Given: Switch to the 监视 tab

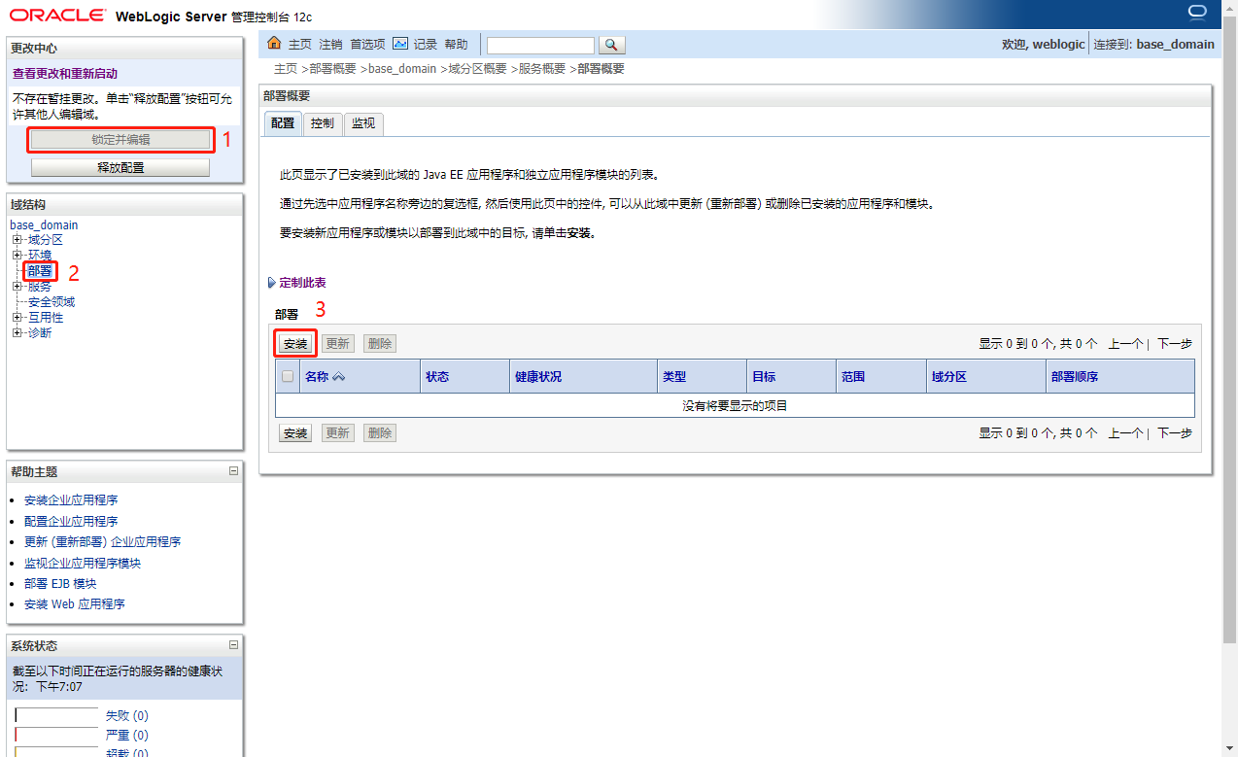Looking at the screenshot, I should click(363, 123).
